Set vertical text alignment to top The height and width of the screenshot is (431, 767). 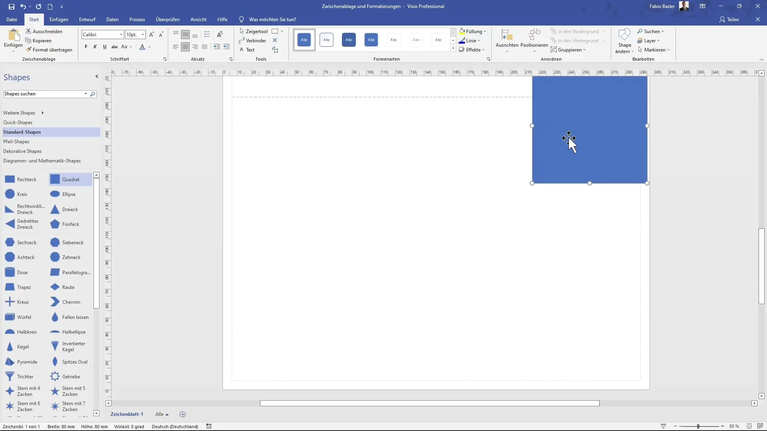pos(176,34)
